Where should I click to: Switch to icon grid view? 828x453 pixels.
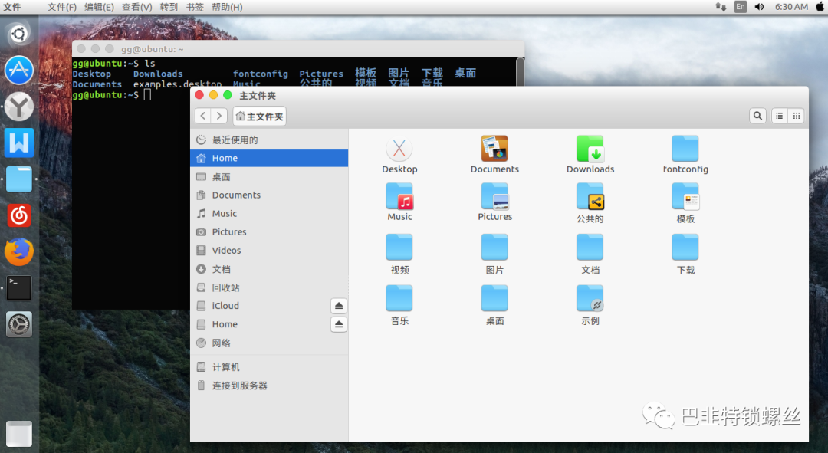tap(797, 116)
